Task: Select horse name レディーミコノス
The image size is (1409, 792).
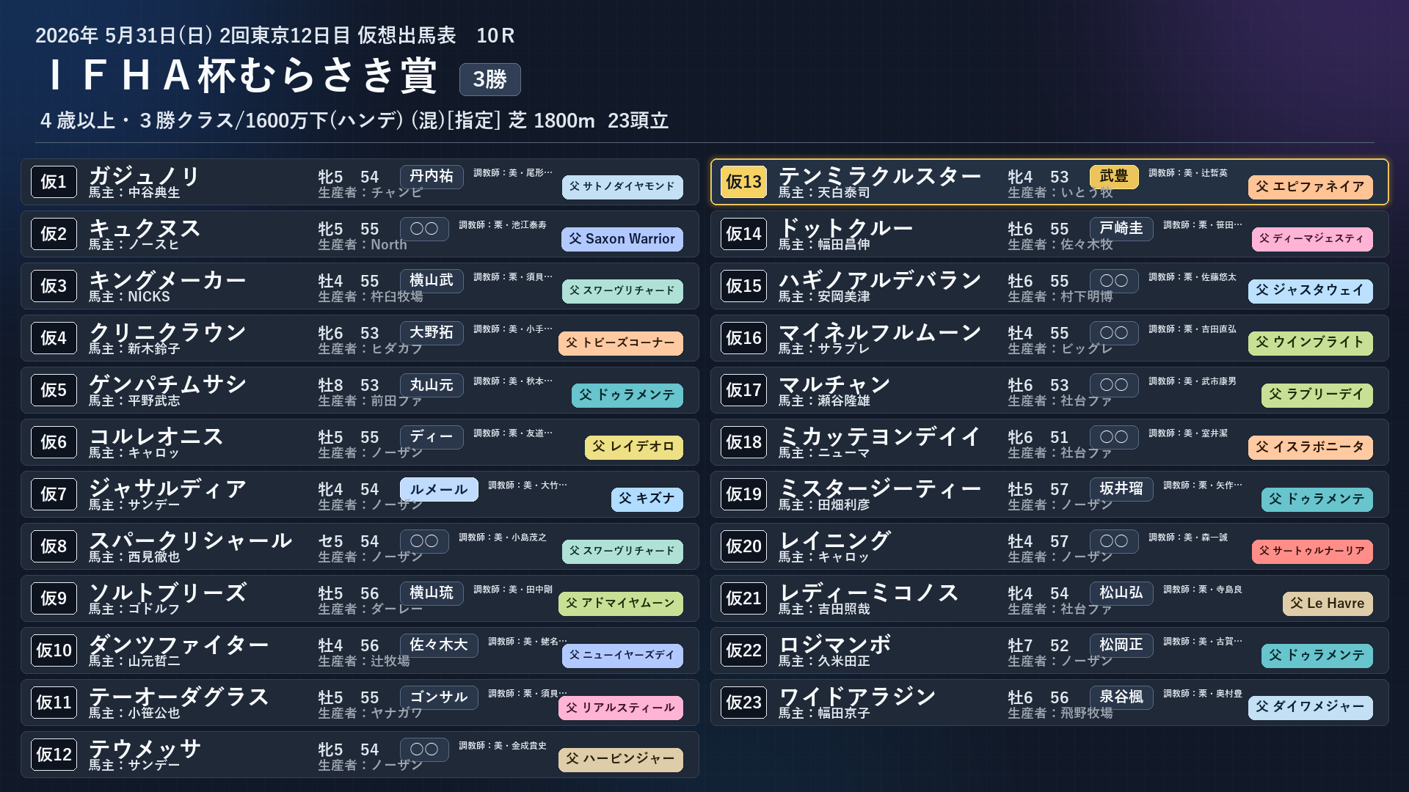Action: click(x=868, y=593)
